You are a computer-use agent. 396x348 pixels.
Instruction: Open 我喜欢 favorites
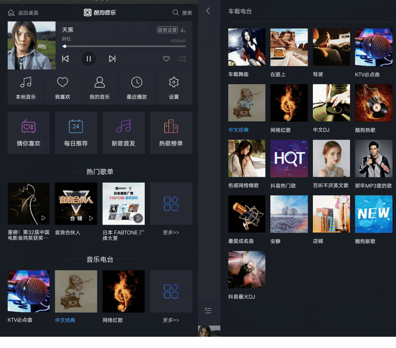(63, 88)
